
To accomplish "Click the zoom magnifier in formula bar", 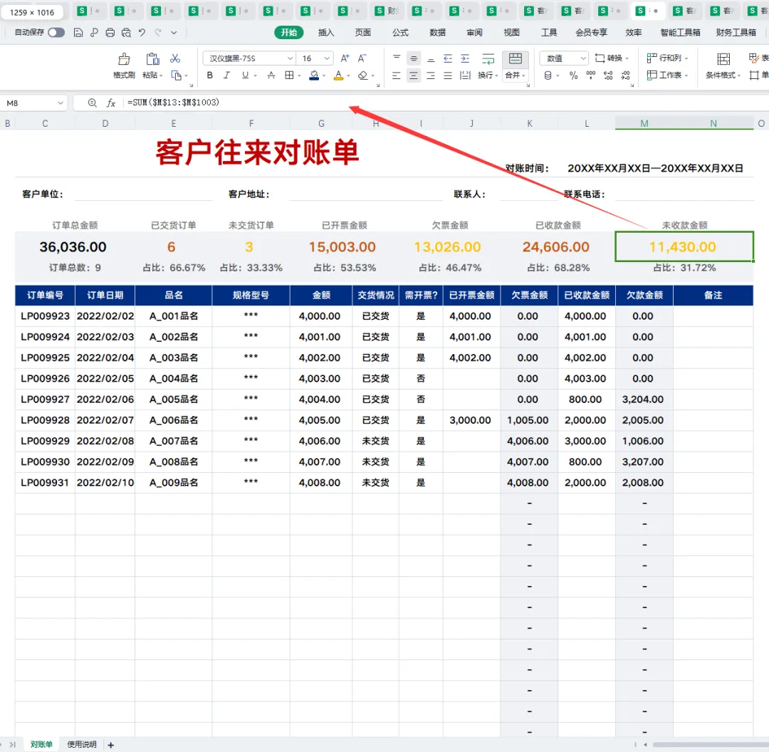I will coord(92,103).
